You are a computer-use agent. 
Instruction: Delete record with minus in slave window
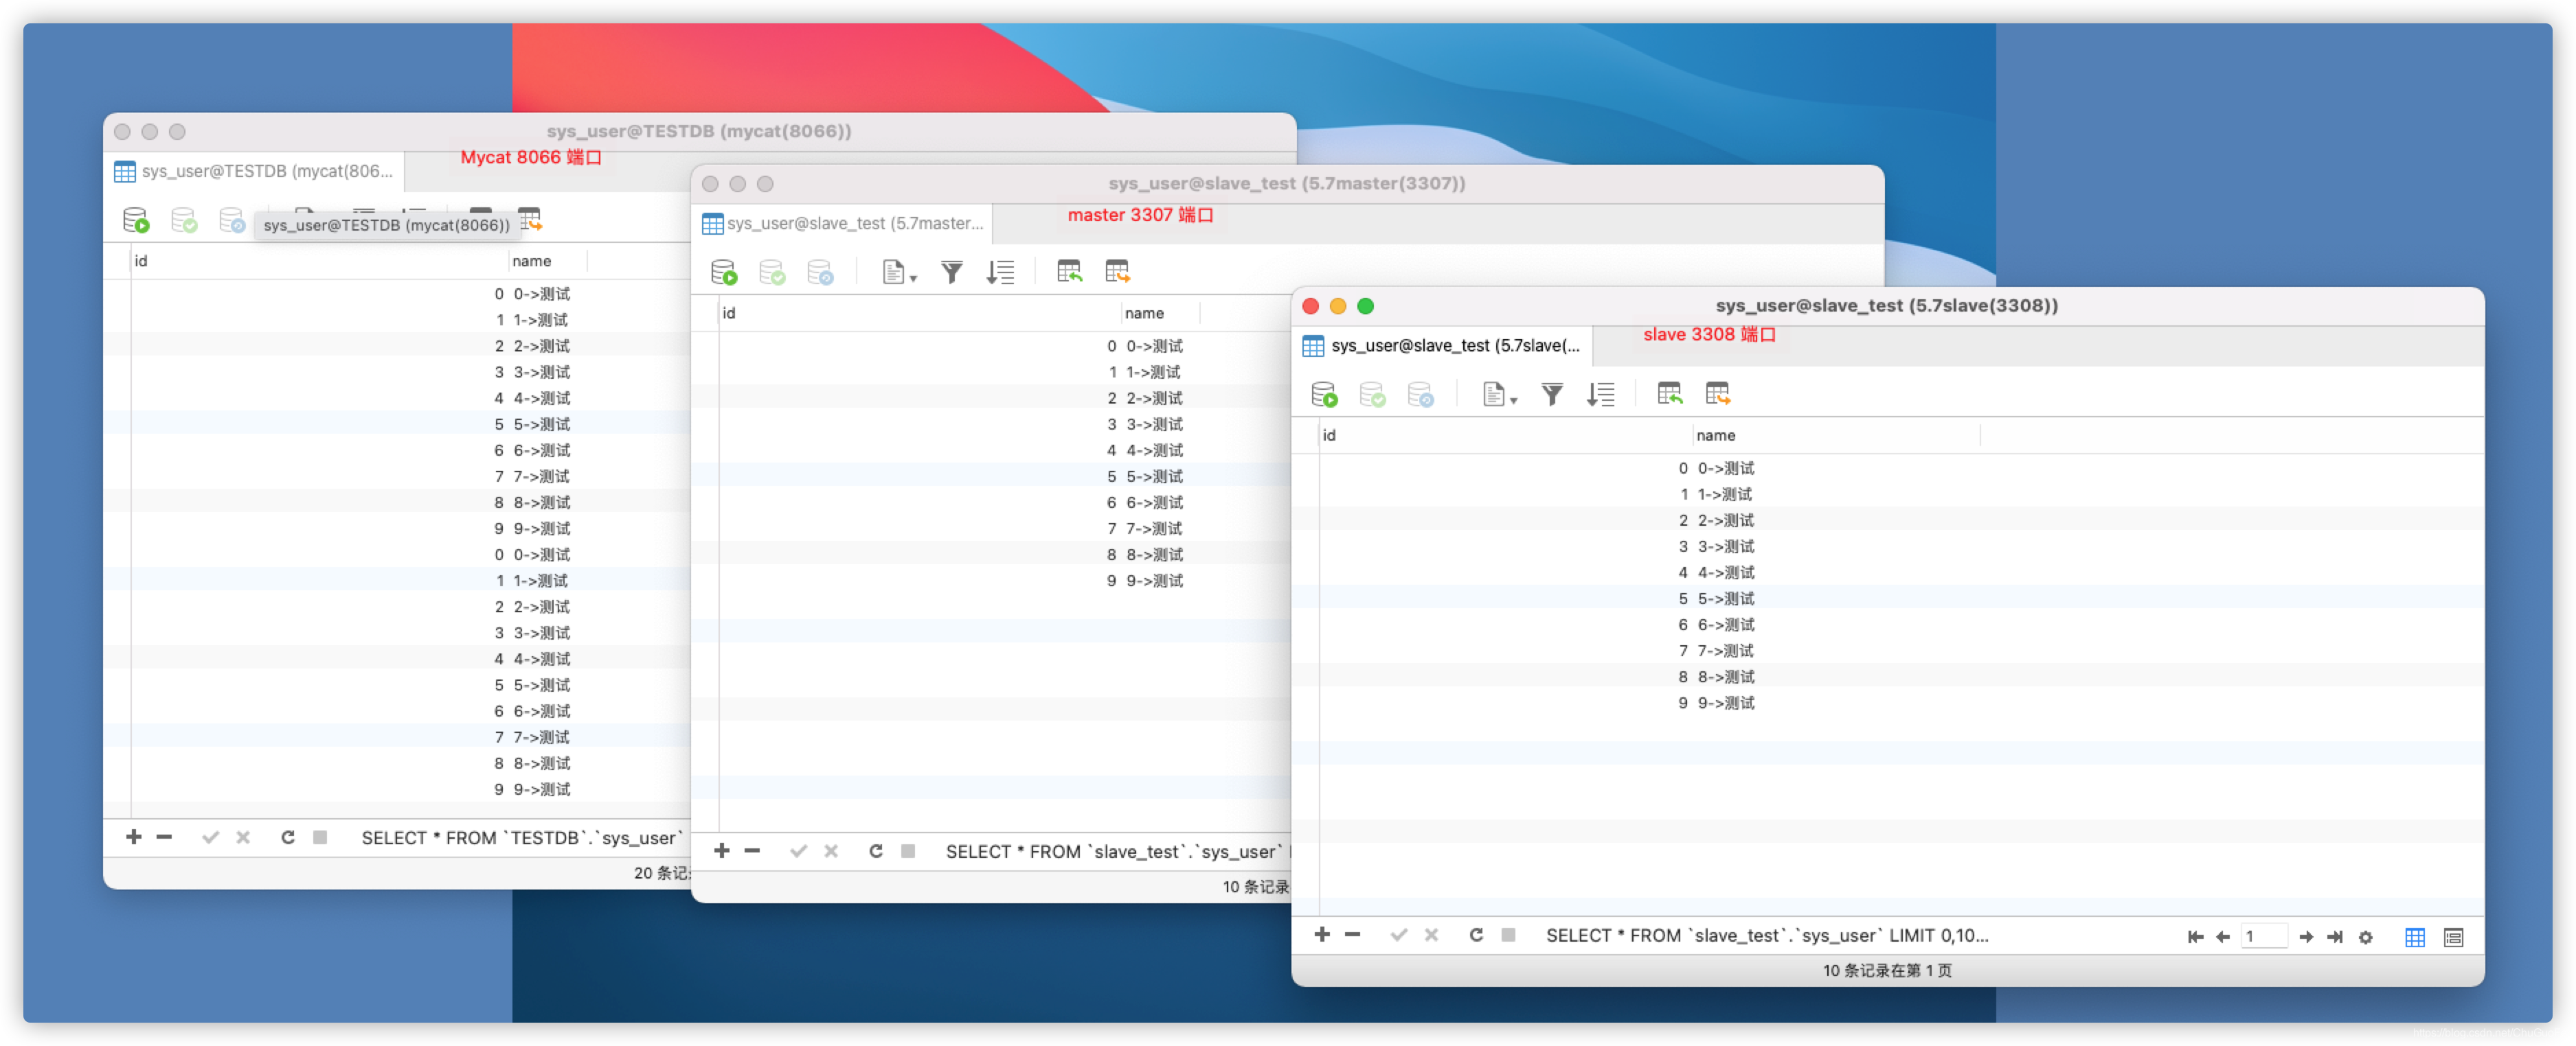click(1352, 935)
